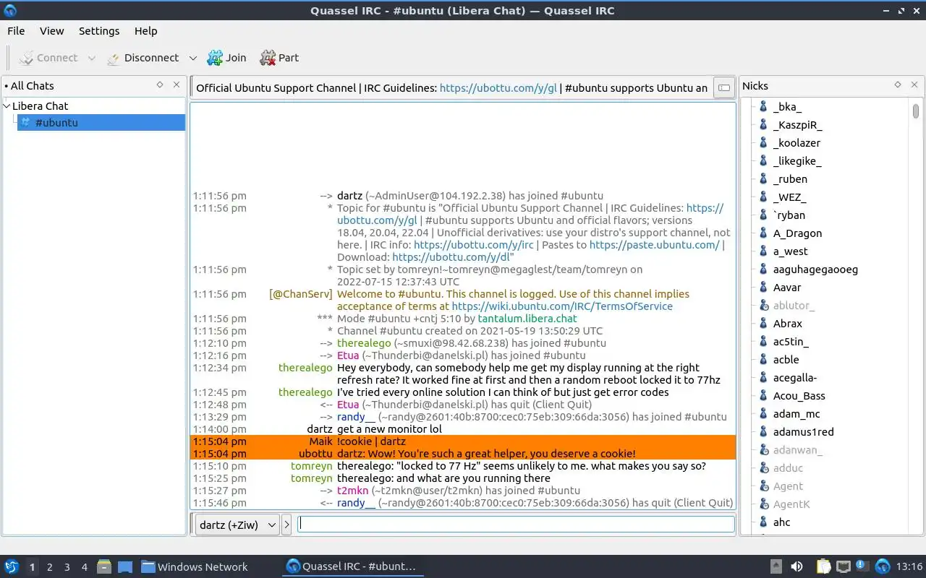Open the ubottu.com/y/irc link

[473, 245]
